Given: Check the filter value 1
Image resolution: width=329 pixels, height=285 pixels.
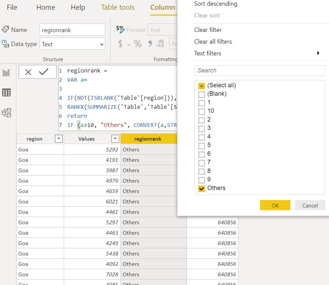Looking at the screenshot, I should point(201,103).
